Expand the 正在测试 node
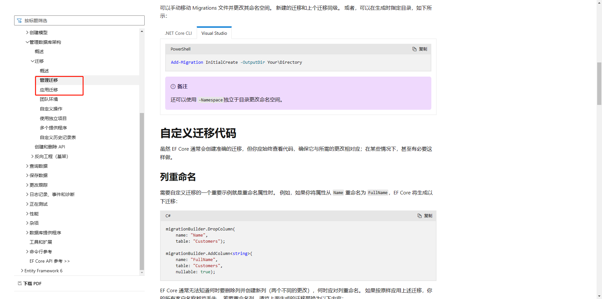 [27, 204]
